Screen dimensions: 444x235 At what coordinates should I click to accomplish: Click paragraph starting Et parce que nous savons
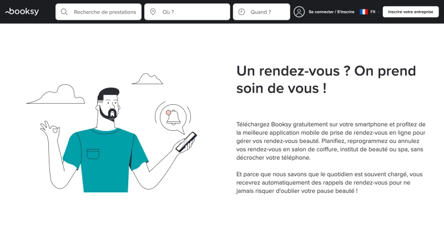coord(329,182)
